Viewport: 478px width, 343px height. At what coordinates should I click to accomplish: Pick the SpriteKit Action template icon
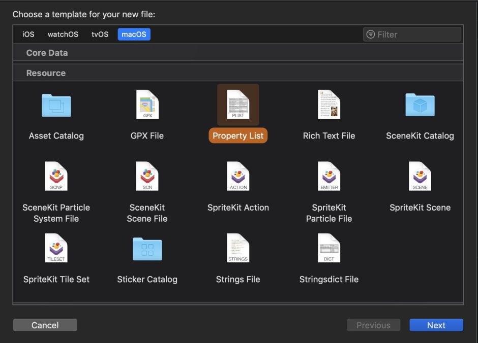238,176
